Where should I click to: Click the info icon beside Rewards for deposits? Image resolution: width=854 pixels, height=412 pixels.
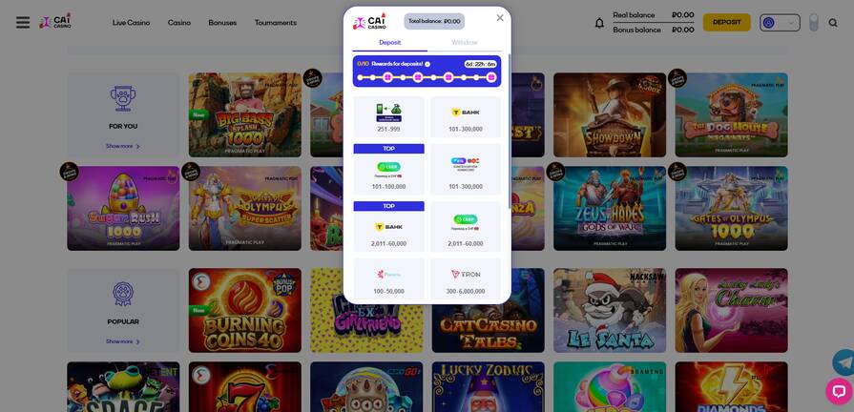(x=427, y=64)
